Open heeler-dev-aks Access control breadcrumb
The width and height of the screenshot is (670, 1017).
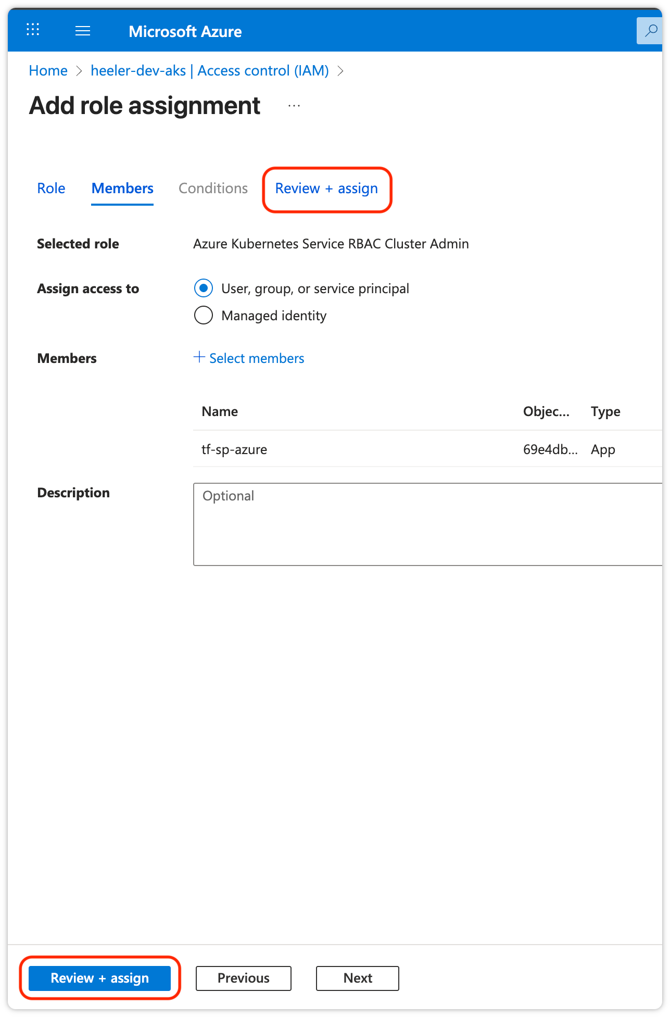pos(209,71)
